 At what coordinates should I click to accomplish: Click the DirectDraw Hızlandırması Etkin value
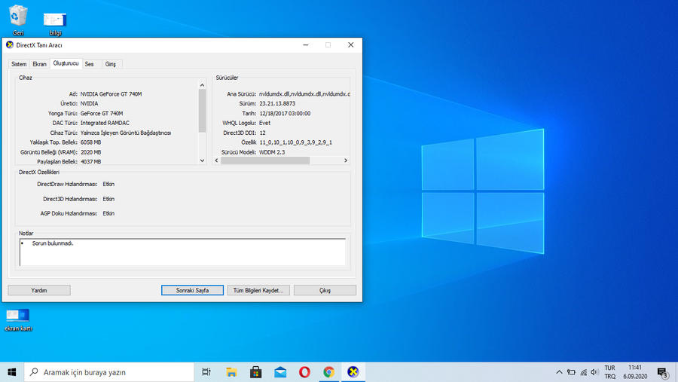point(108,185)
